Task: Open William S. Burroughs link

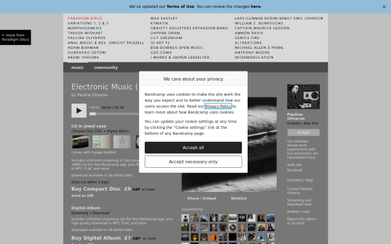Action: click(x=259, y=23)
